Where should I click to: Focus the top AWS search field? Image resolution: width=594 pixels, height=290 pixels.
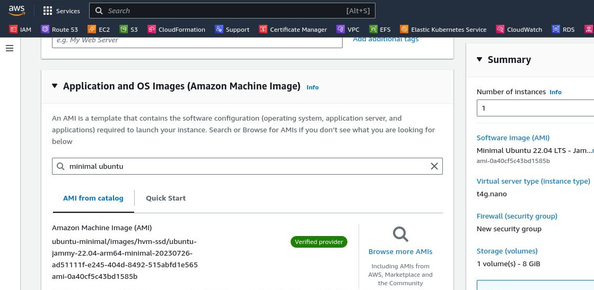[232, 11]
